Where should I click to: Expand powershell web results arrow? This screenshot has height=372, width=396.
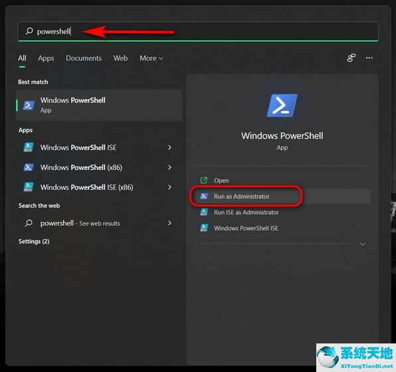pos(169,223)
